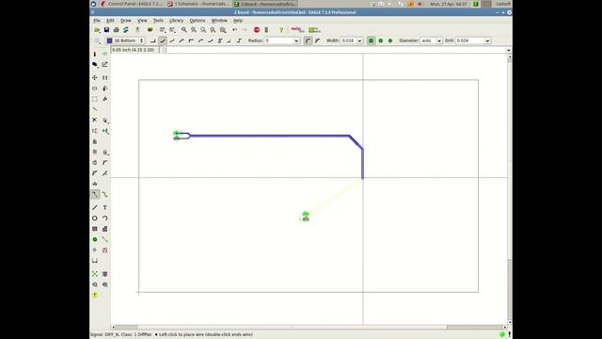Open the File menu
Screen dimensions: 602x339
coord(97,21)
